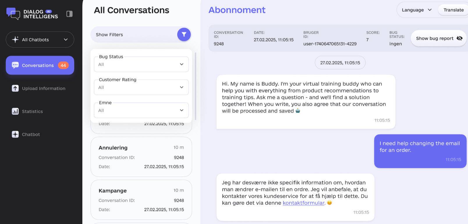468x224 pixels.
Task: Follow the kontaktformular link
Action: [303, 203]
